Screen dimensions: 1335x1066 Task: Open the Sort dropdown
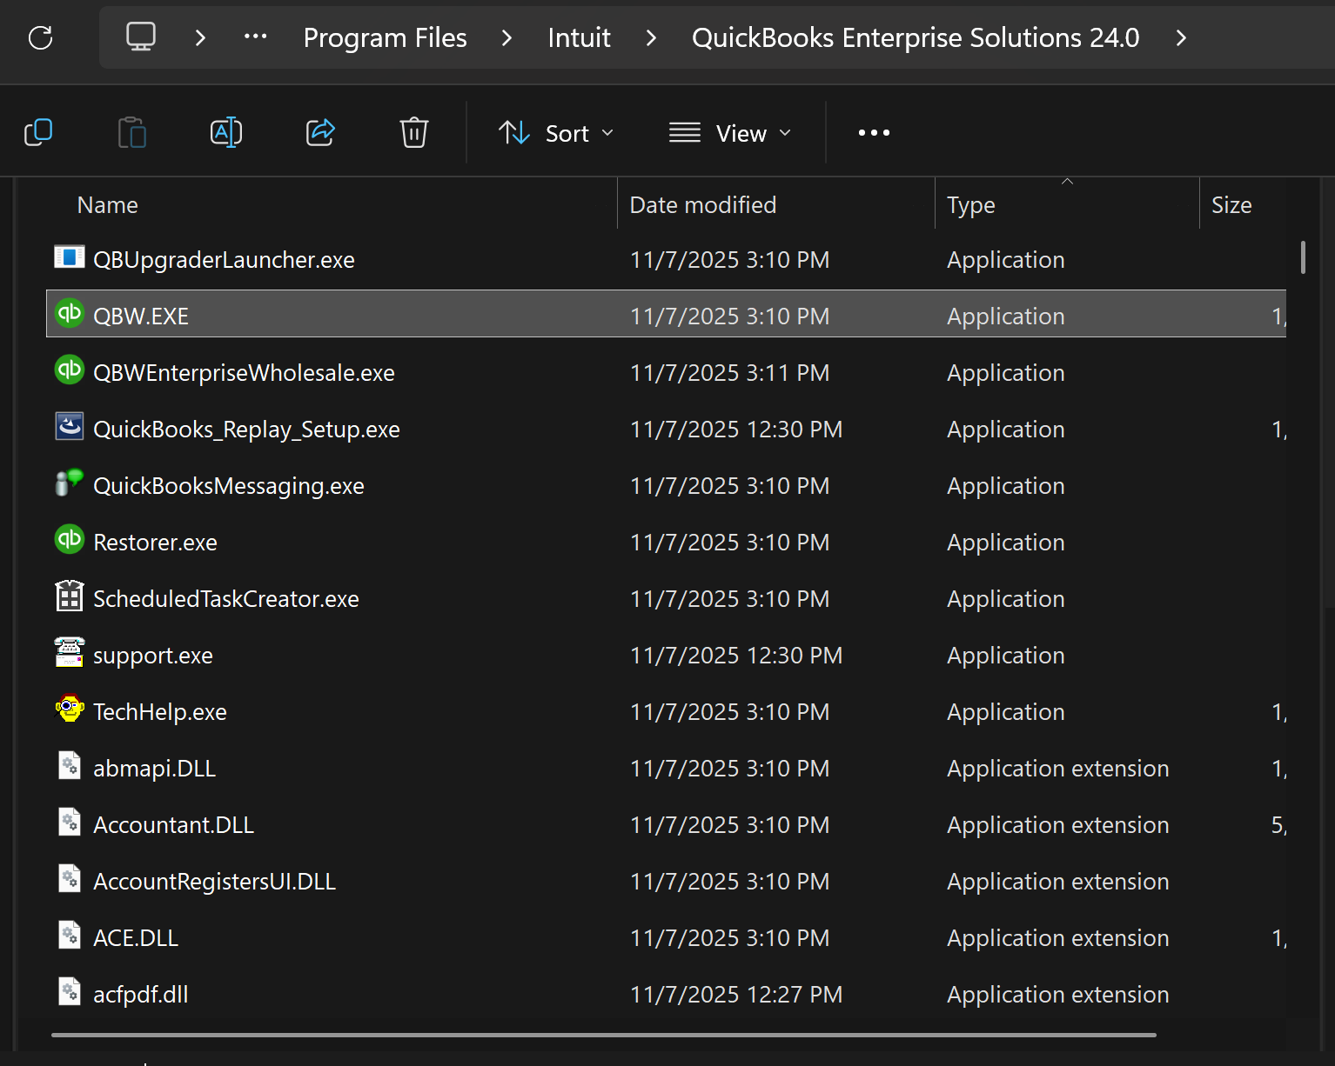tap(557, 133)
